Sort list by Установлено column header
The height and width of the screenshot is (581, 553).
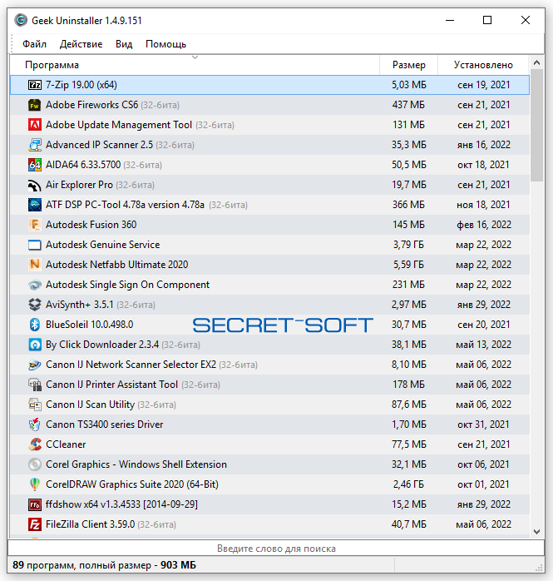coord(483,65)
